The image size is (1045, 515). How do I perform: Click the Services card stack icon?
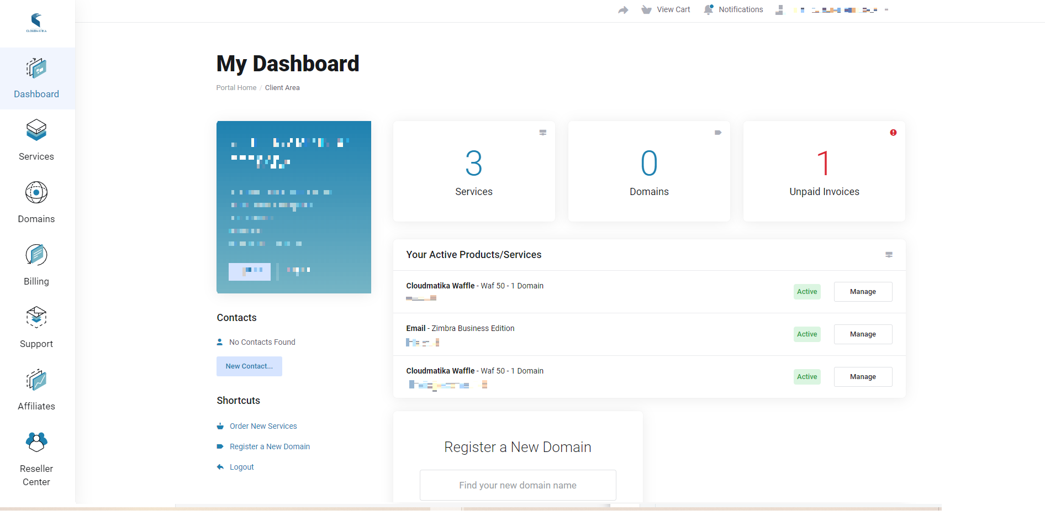543,133
